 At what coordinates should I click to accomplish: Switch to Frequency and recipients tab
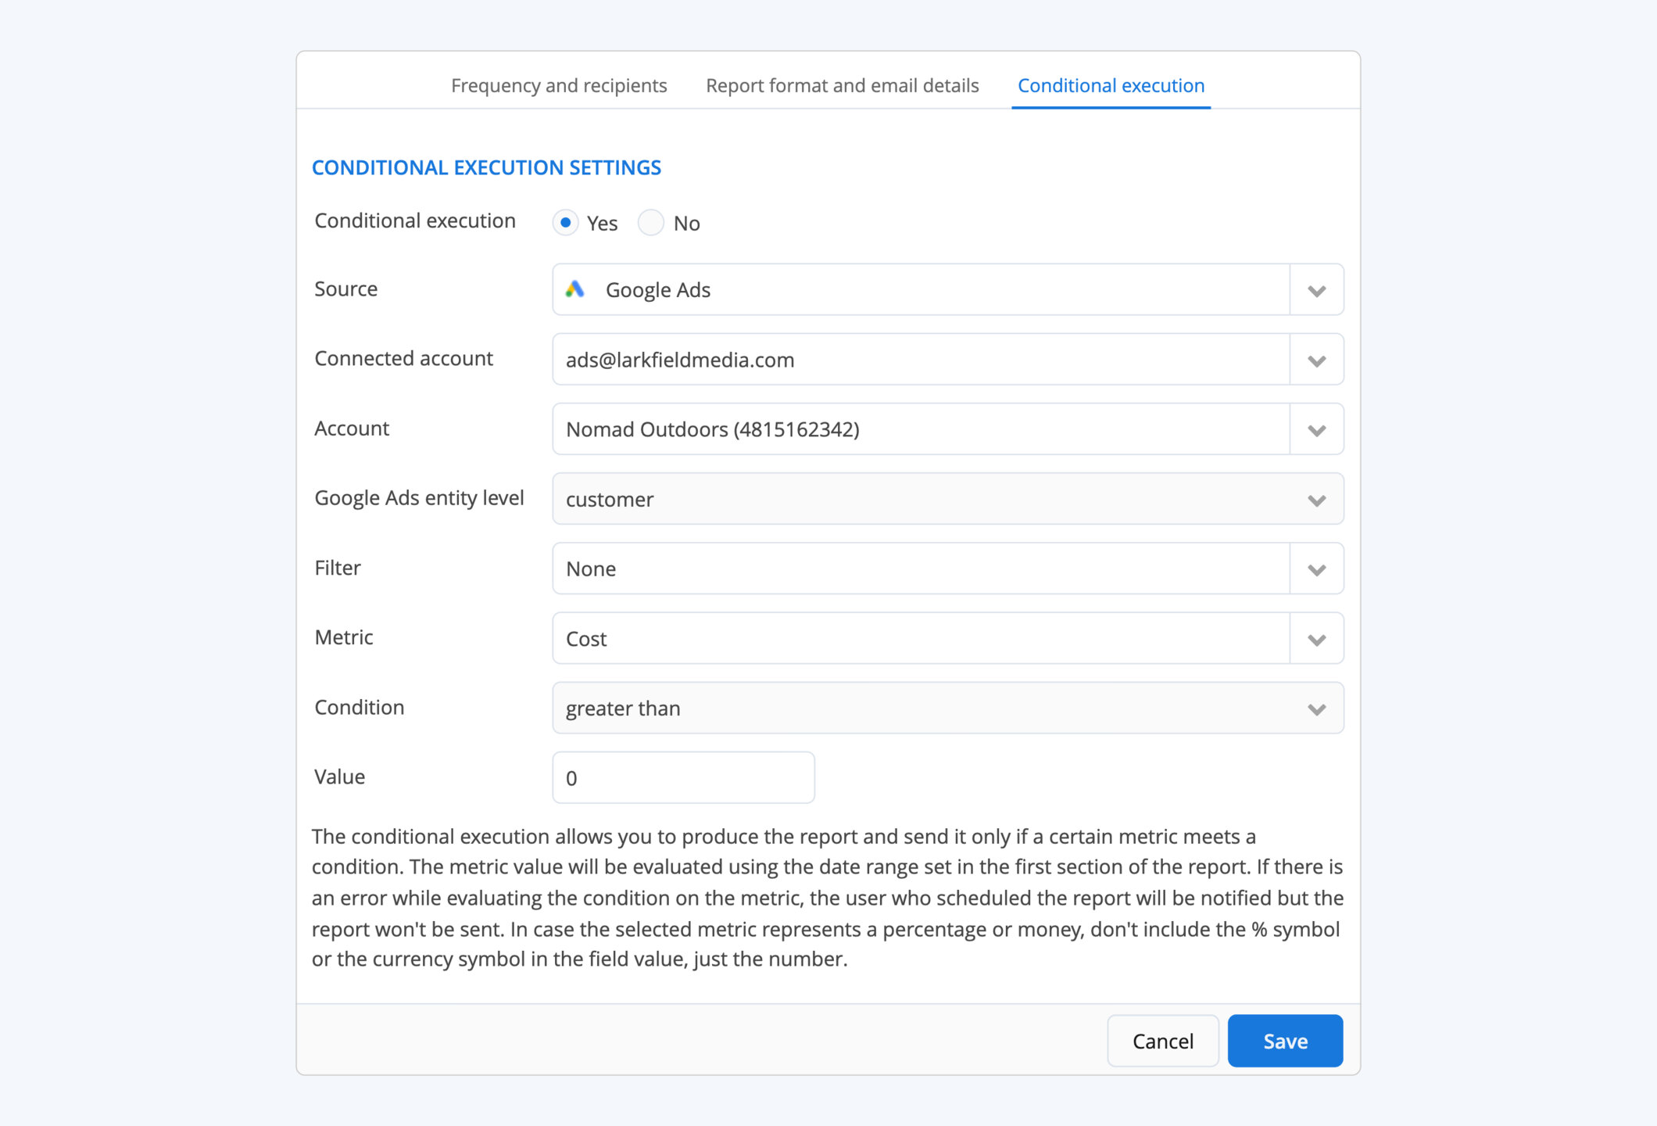559,85
